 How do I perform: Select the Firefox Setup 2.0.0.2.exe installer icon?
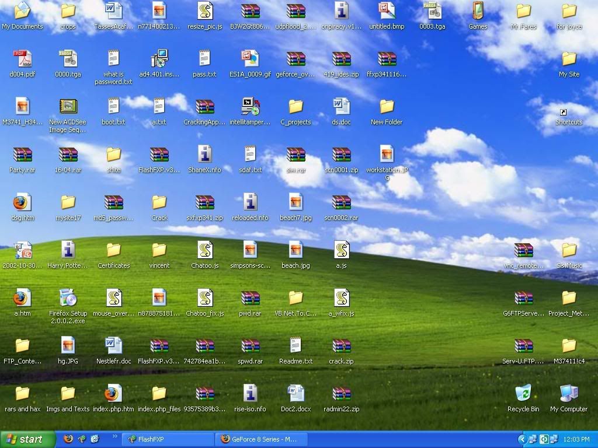(68, 298)
